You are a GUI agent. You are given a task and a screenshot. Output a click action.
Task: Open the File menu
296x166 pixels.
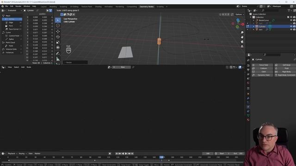[x=6, y=6]
